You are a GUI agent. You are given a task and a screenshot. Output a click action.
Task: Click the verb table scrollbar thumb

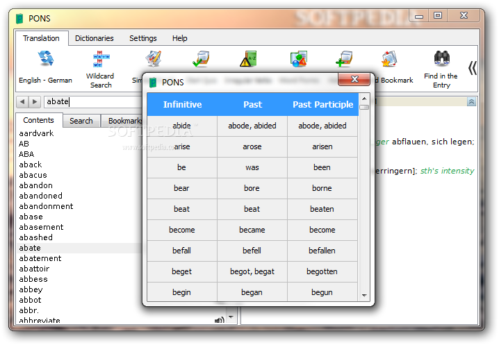(x=364, y=107)
